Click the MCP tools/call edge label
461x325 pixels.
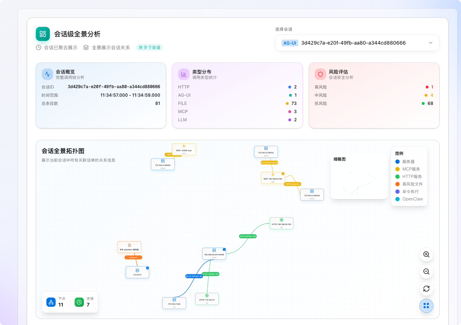(293, 184)
